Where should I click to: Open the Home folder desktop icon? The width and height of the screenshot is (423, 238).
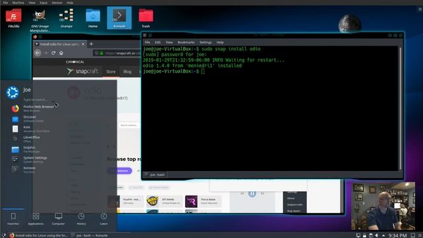click(93, 19)
